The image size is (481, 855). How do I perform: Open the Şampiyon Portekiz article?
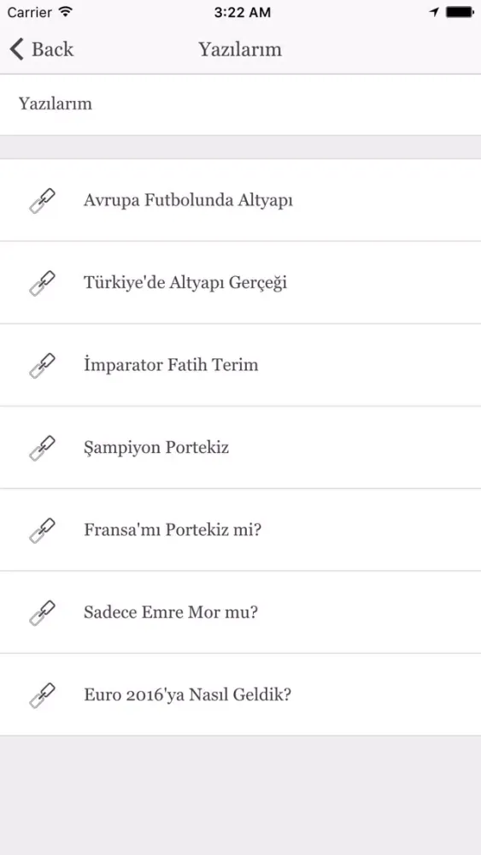(x=240, y=448)
